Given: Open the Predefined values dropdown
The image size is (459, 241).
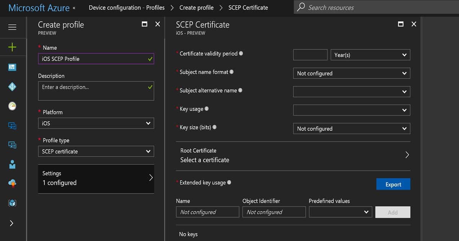Looking at the screenshot, I should 340,212.
